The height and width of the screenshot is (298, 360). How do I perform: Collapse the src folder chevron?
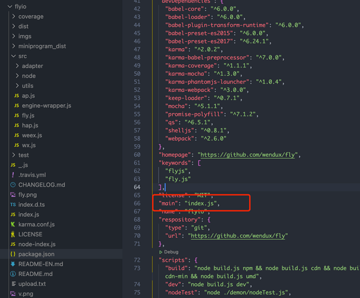pyautogui.click(x=14, y=56)
